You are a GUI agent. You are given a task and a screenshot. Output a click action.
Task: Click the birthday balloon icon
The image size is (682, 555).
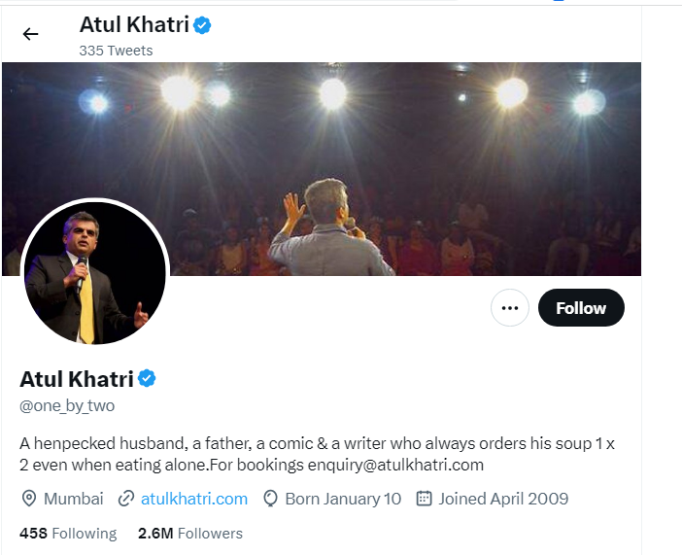pos(270,499)
